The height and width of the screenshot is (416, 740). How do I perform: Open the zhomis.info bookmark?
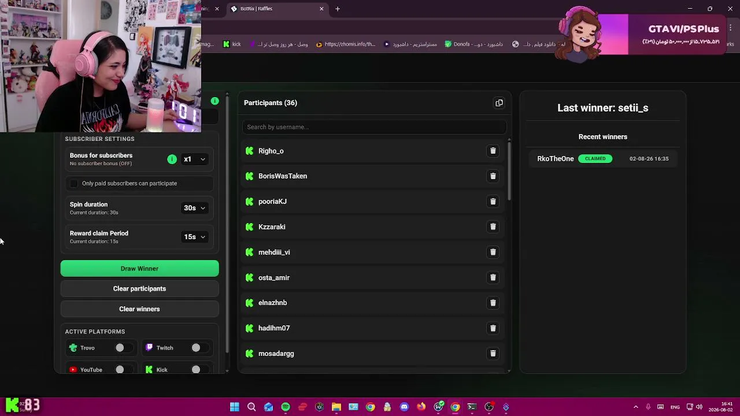tap(346, 44)
